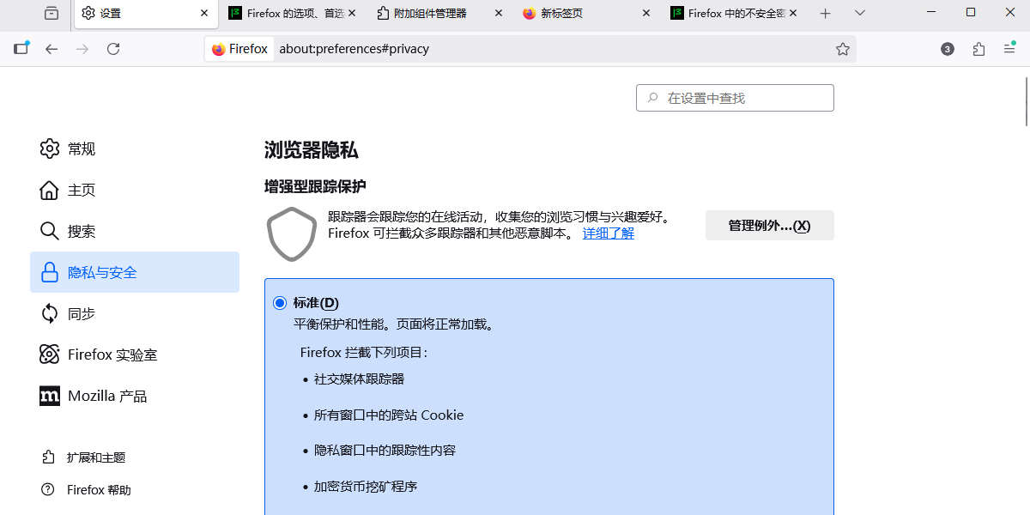Close the Firefox 的选项 tab
This screenshot has height=515, width=1030.
click(x=352, y=13)
